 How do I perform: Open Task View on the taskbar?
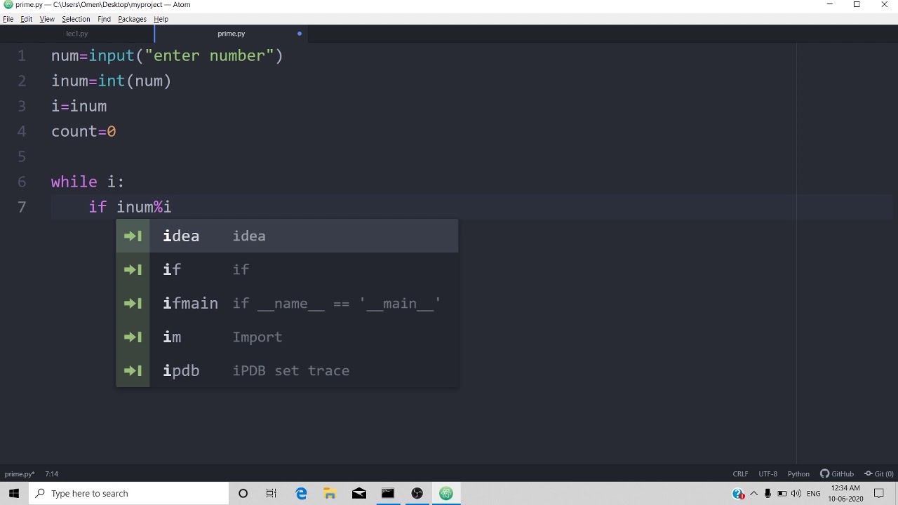point(272,494)
